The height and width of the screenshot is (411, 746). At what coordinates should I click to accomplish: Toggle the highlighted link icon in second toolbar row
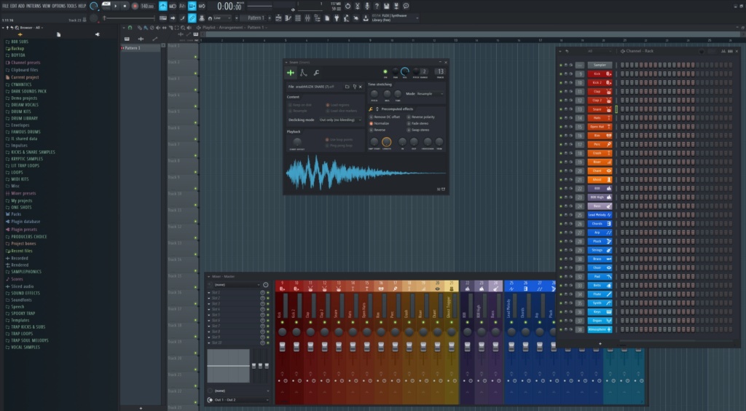192,18
